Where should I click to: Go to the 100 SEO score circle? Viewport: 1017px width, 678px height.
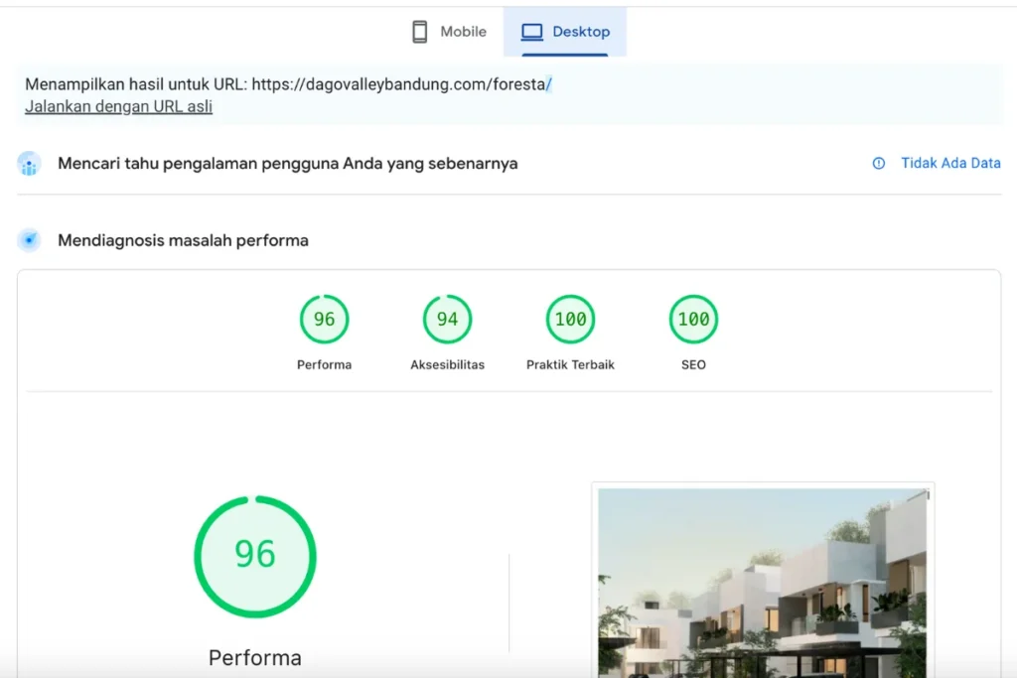(x=693, y=320)
